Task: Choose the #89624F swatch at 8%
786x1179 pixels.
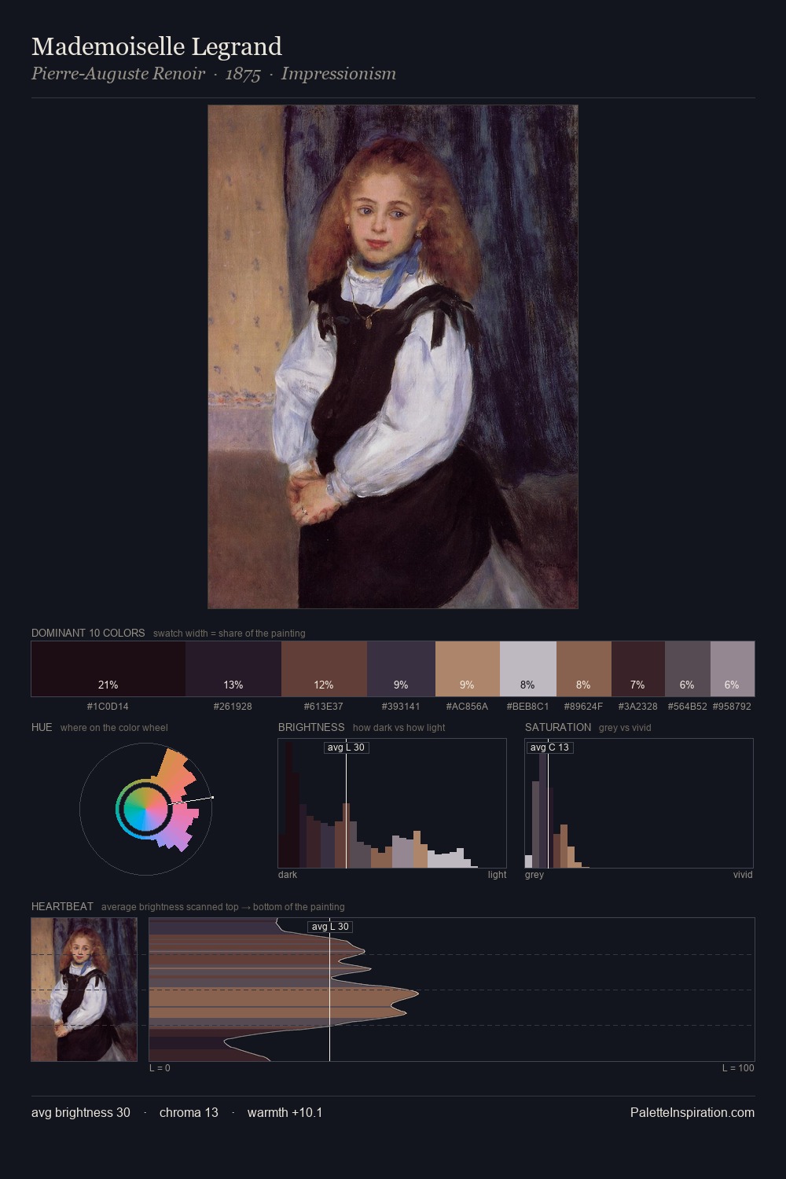Action: coord(584,669)
